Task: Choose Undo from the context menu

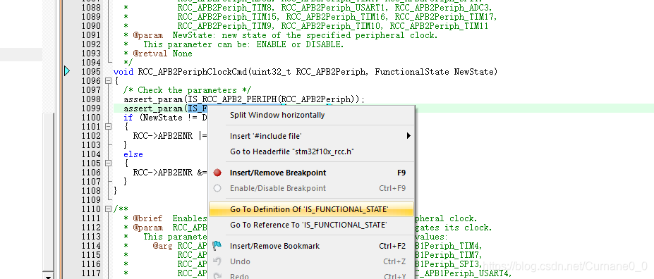Action: pyautogui.click(x=311, y=261)
